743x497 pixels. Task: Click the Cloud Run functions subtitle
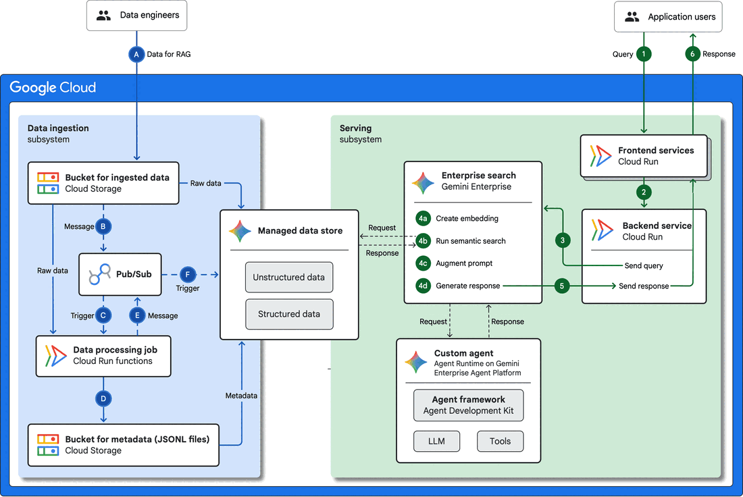click(113, 361)
